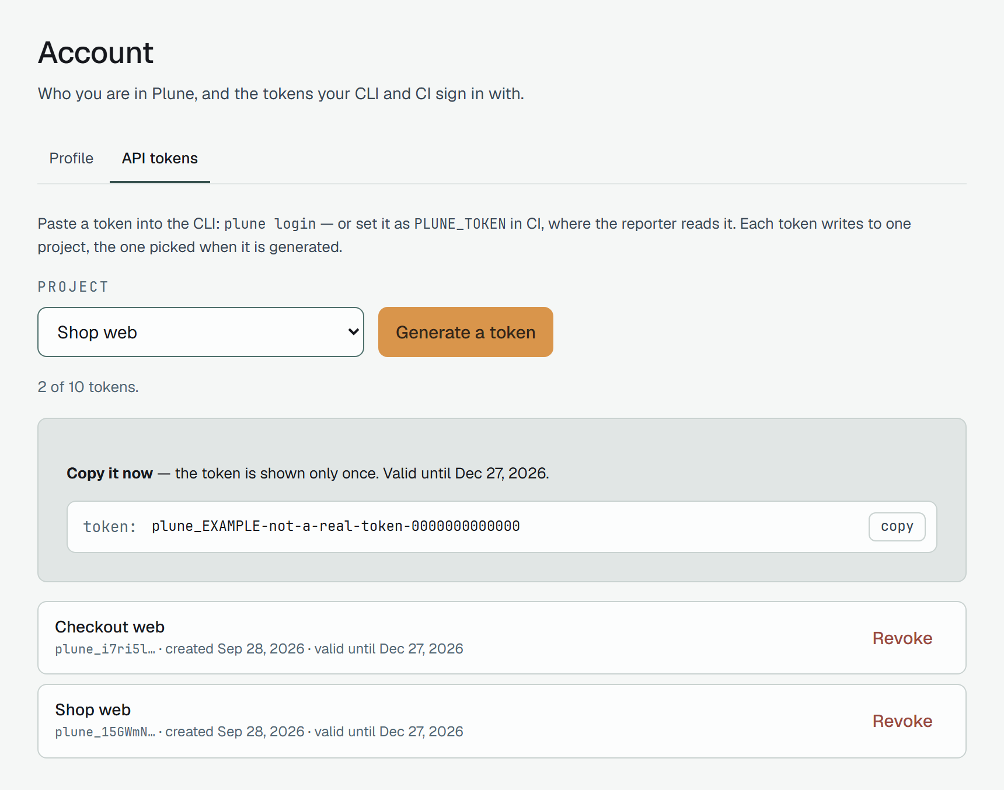1004x790 pixels.
Task: Click the plune_15GWmN… token prefix
Action: tap(105, 732)
